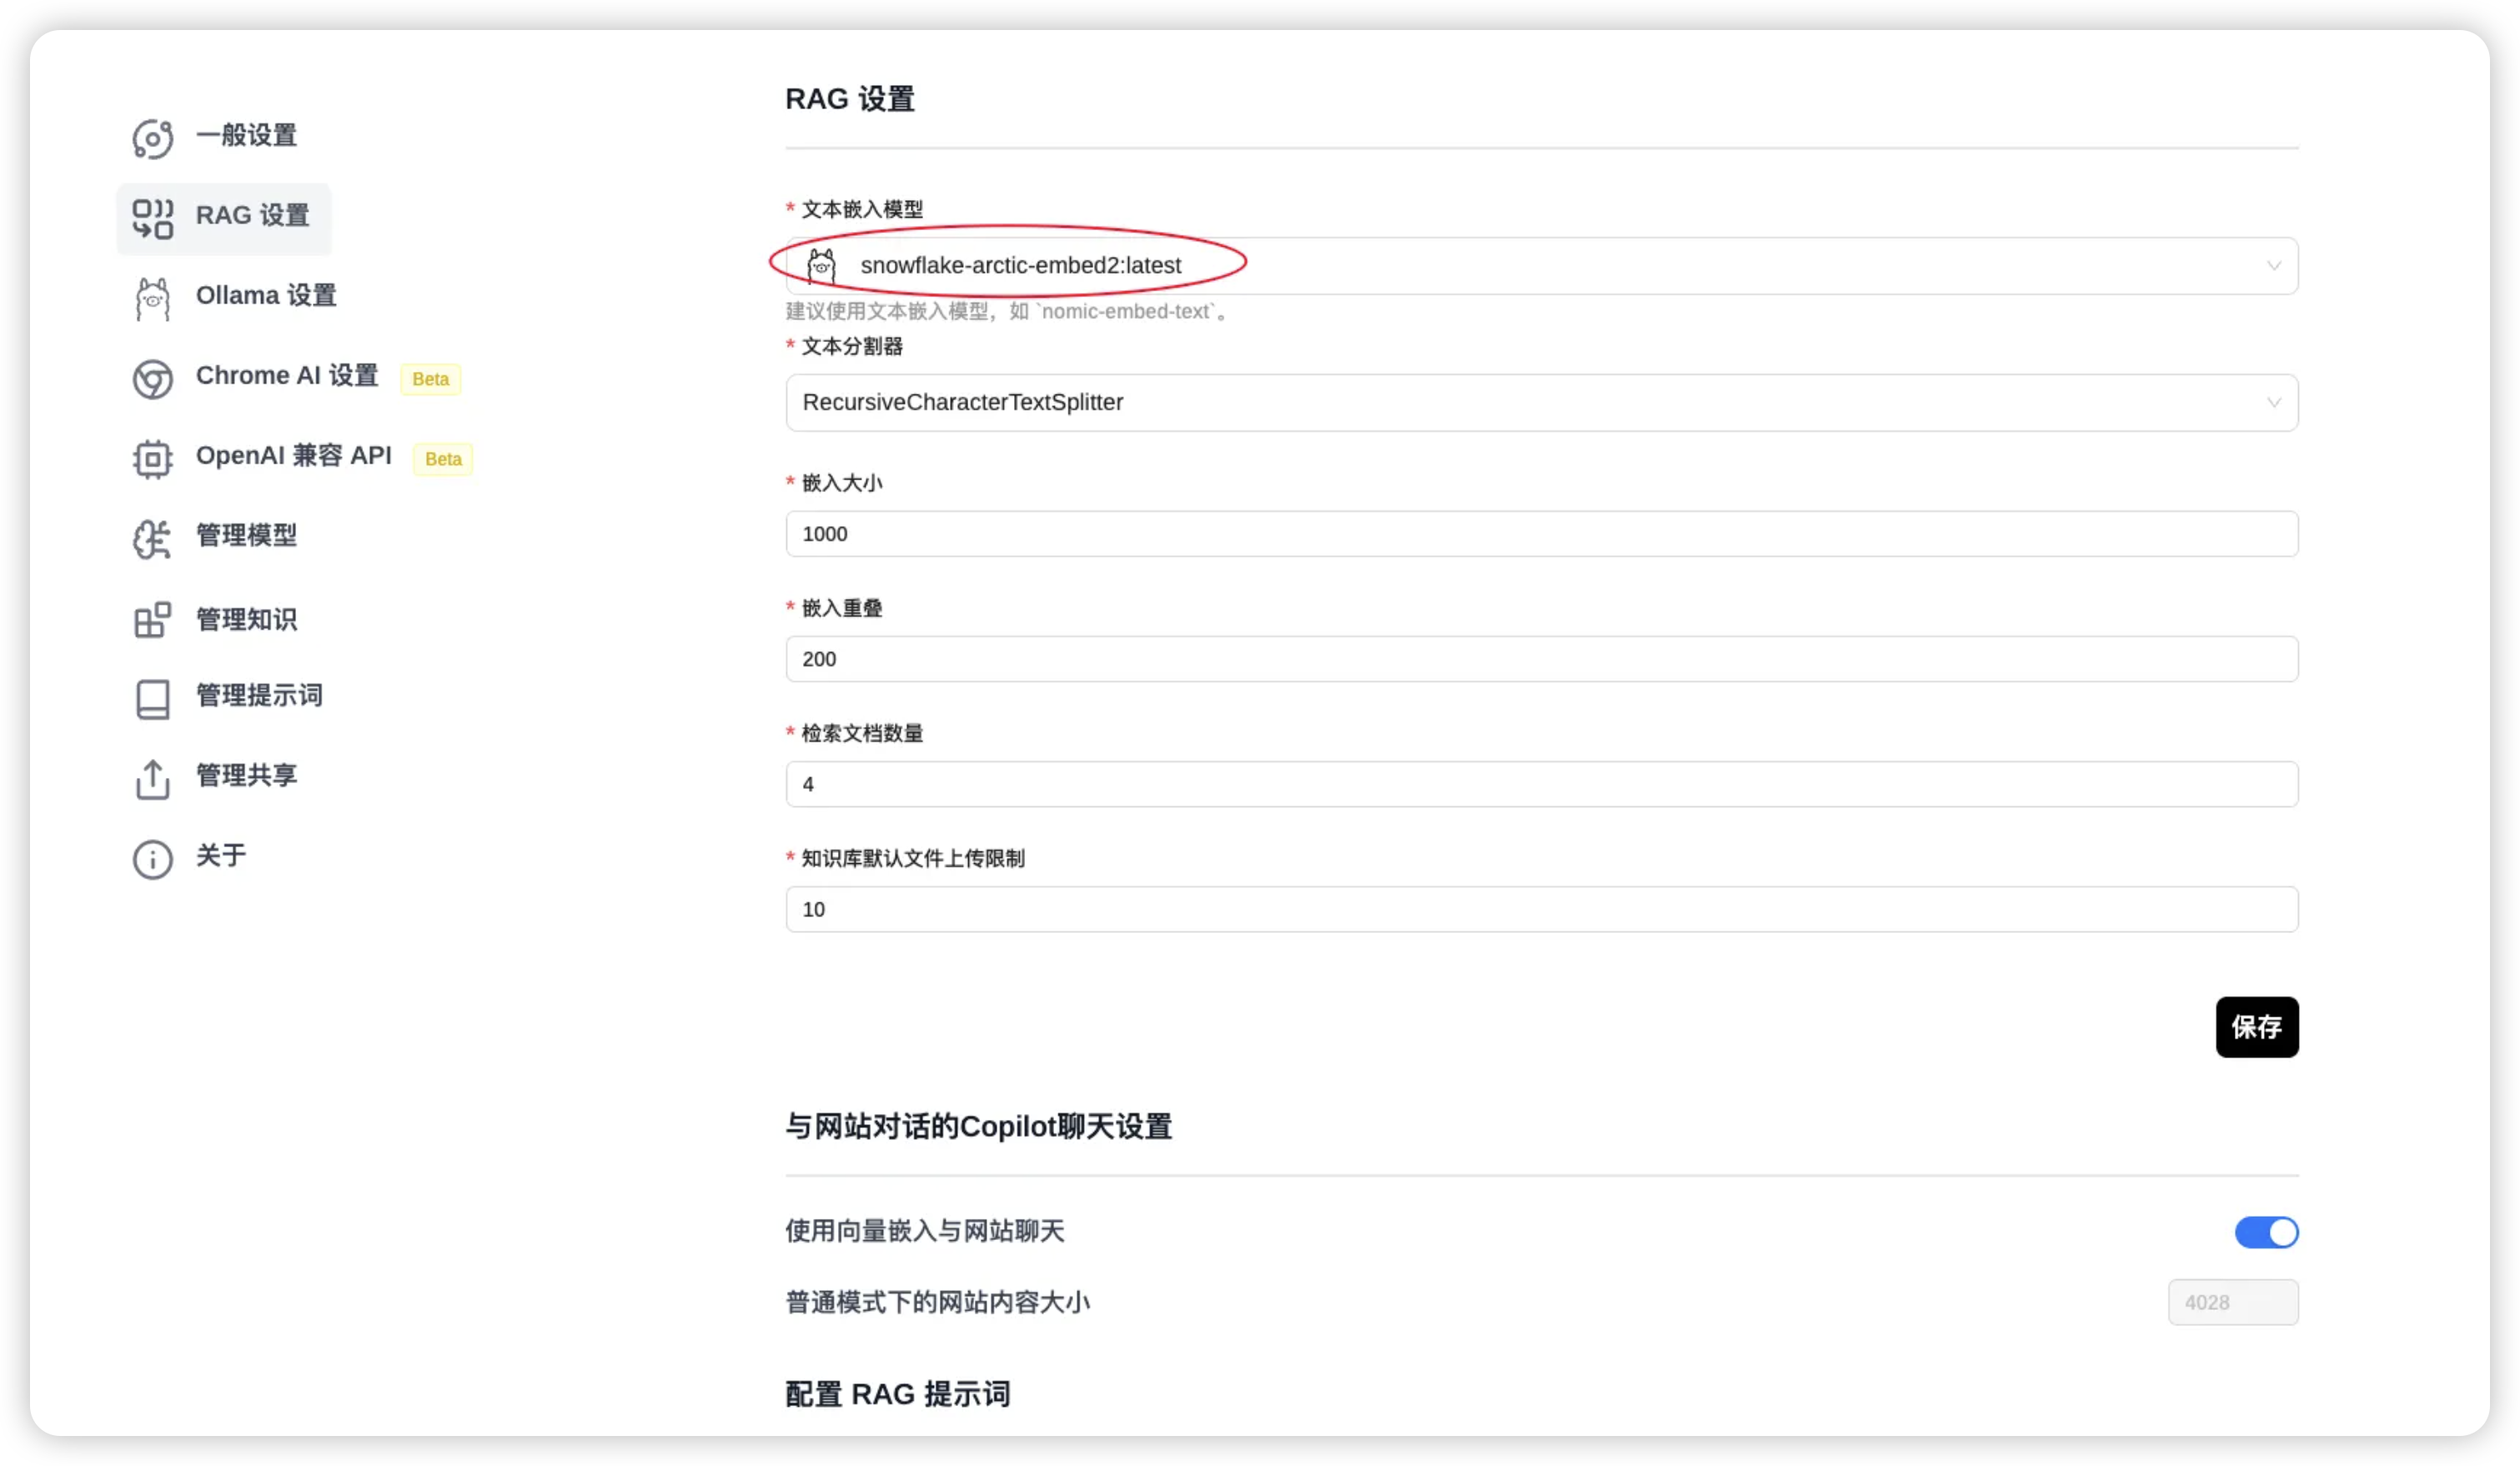Screen dimensions: 2520x1466
Task: Select the 管理知识 menu entry
Action: tap(246, 619)
